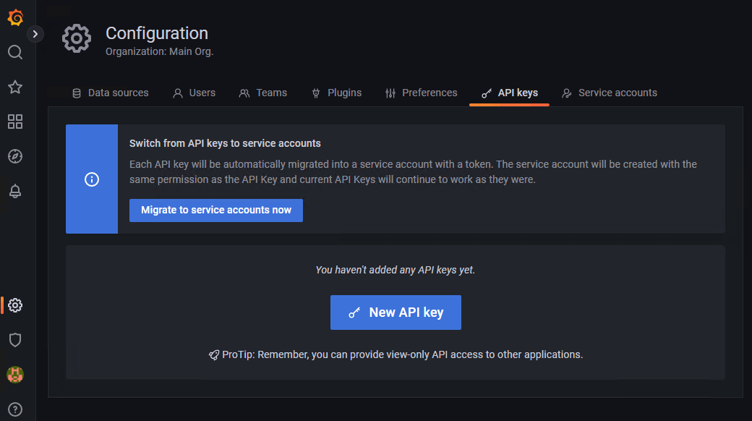Click the New API key button
Viewport: 752px width, 421px height.
click(396, 312)
